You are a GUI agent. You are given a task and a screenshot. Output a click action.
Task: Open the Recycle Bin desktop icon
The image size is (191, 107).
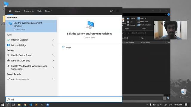click(184, 93)
